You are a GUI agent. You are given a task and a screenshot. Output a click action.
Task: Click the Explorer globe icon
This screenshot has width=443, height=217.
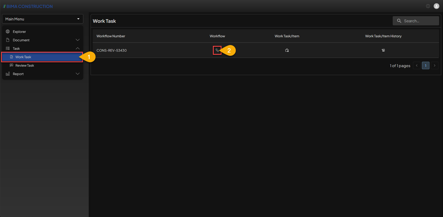click(8, 32)
